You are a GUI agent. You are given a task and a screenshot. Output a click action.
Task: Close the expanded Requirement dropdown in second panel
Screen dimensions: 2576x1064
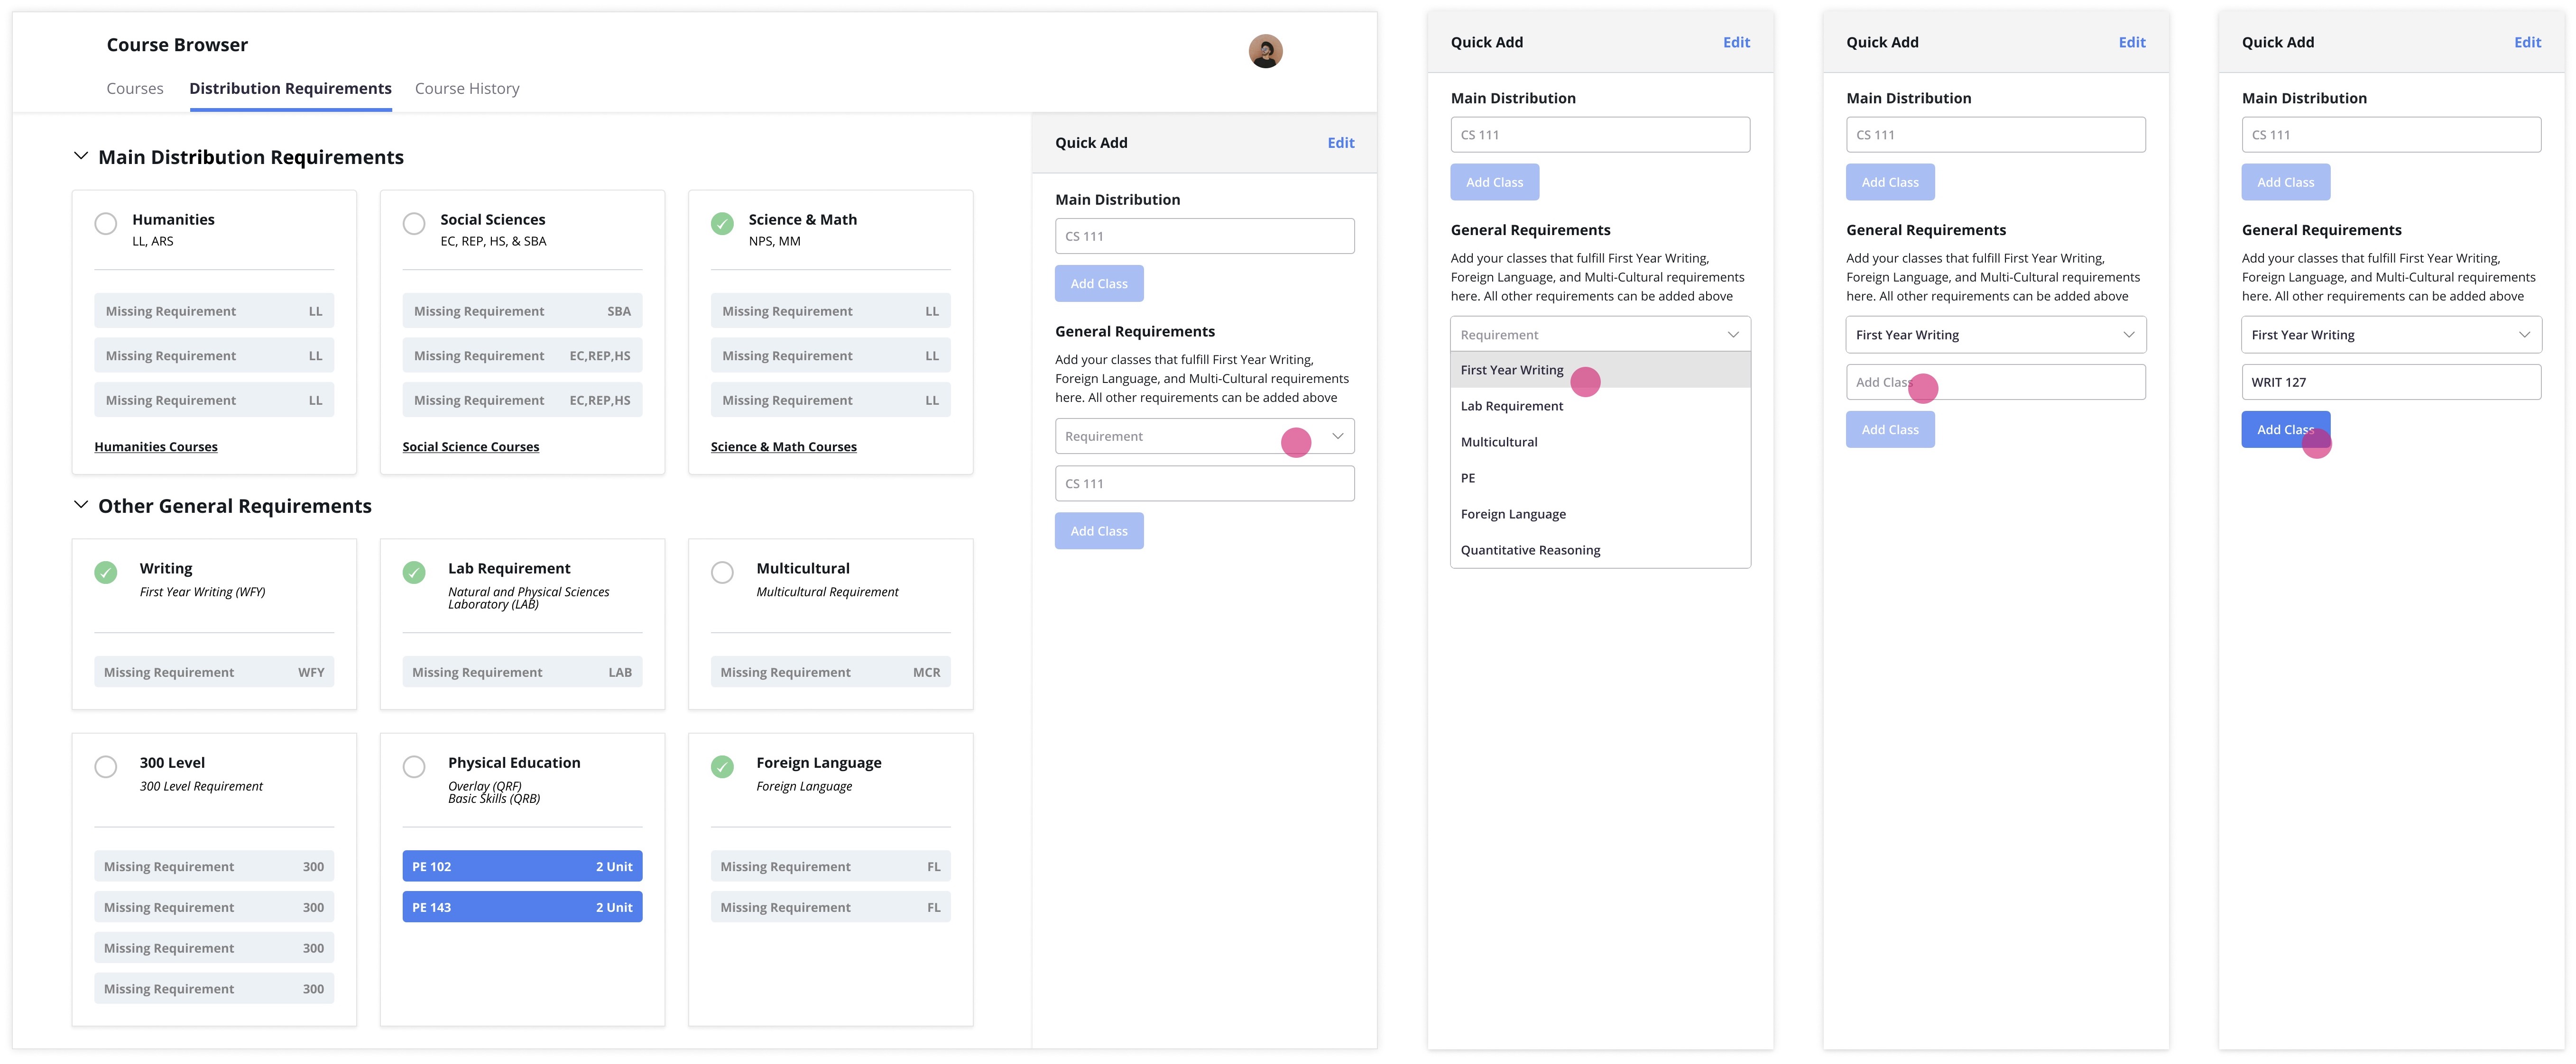pos(1600,335)
